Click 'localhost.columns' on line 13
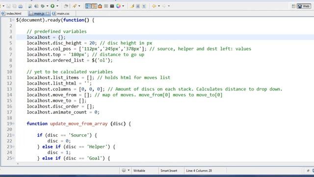This screenshot has width=314, height=177. click(49, 89)
